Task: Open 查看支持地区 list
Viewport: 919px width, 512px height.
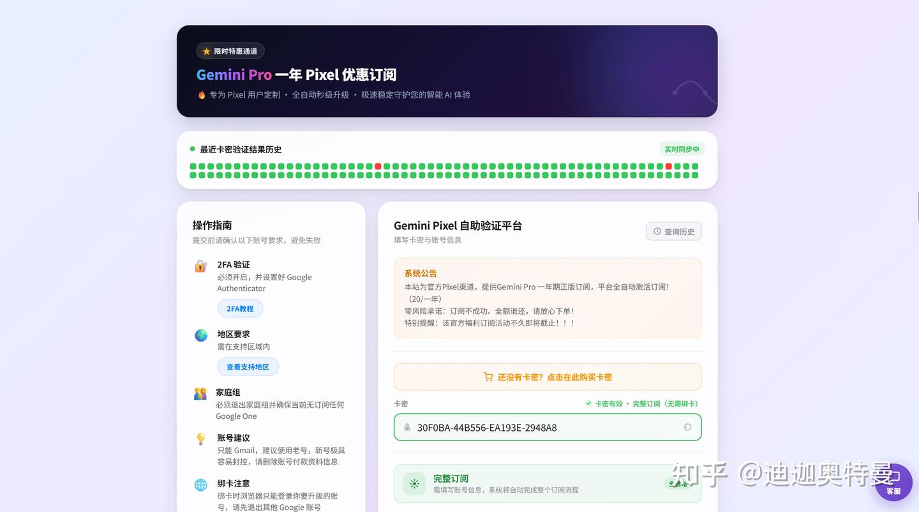Action: point(248,366)
